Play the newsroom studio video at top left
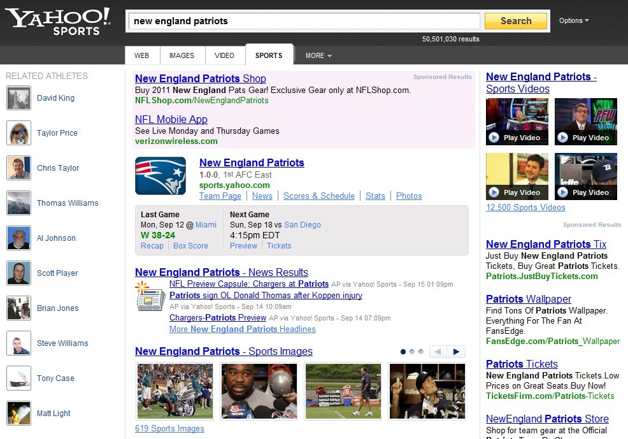628x439 pixels. (517, 121)
